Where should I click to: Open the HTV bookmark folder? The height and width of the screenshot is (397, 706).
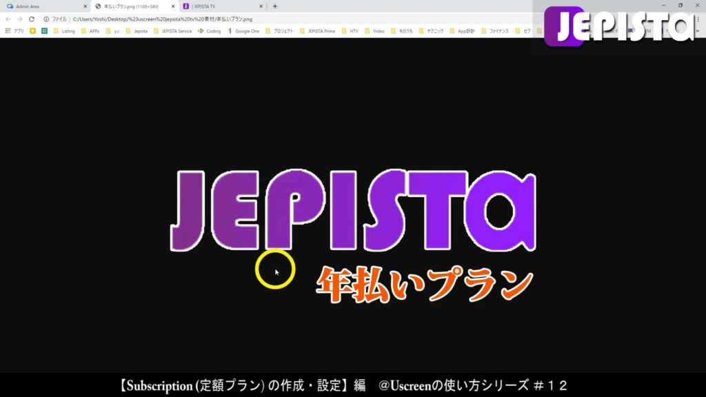(350, 31)
